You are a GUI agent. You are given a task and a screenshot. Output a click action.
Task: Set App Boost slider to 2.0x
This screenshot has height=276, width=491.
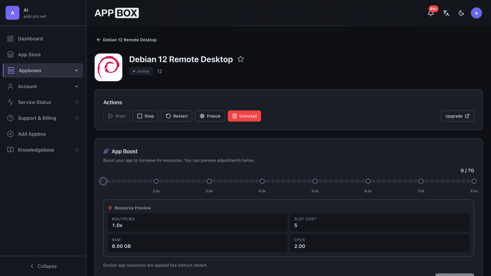pos(156,181)
